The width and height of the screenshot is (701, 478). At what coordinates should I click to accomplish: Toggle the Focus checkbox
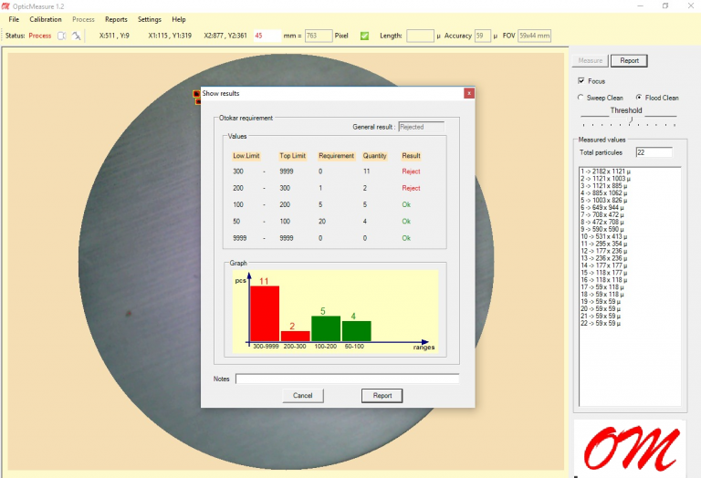point(581,81)
